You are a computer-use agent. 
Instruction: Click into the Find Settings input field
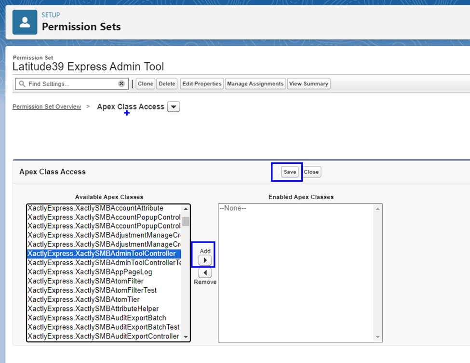coord(72,84)
